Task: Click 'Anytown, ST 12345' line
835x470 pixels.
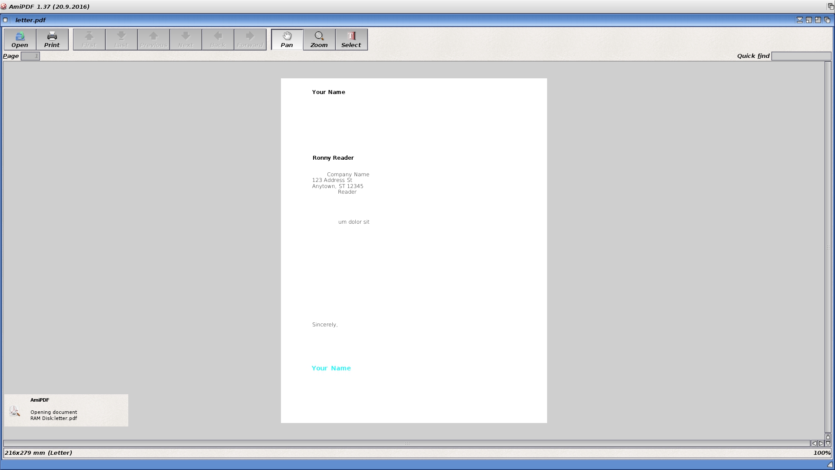Action: click(337, 186)
